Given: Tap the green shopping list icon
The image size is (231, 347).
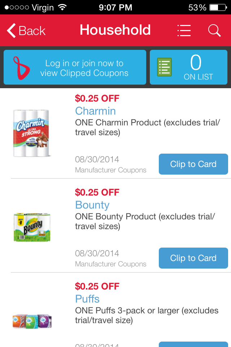Looking at the screenshot, I should (164, 68).
